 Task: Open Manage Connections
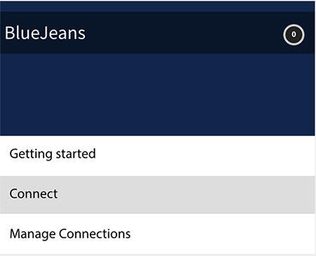[x=157, y=234]
